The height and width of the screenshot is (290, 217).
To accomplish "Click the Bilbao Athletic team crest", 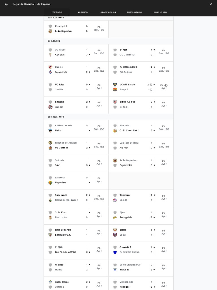I will pyautogui.click(x=115, y=102).
